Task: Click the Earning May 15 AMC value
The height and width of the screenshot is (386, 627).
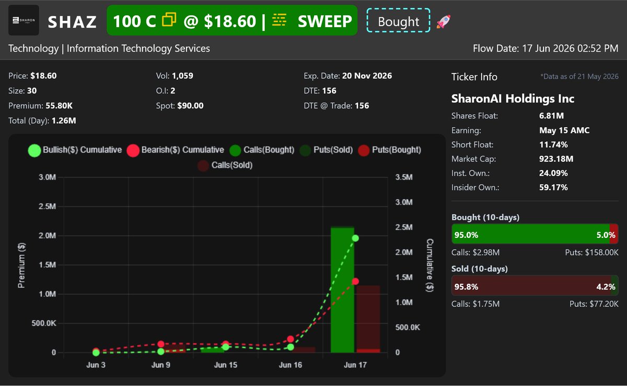Action: tap(564, 130)
